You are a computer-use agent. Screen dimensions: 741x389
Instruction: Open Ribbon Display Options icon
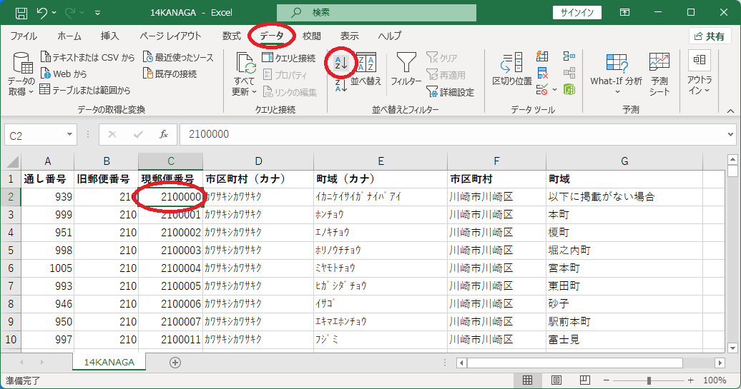(624, 13)
